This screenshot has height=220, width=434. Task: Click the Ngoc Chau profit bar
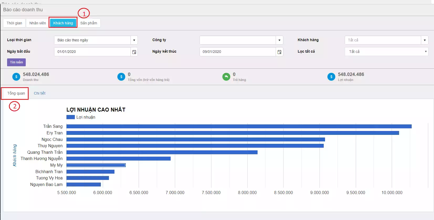click(x=196, y=140)
